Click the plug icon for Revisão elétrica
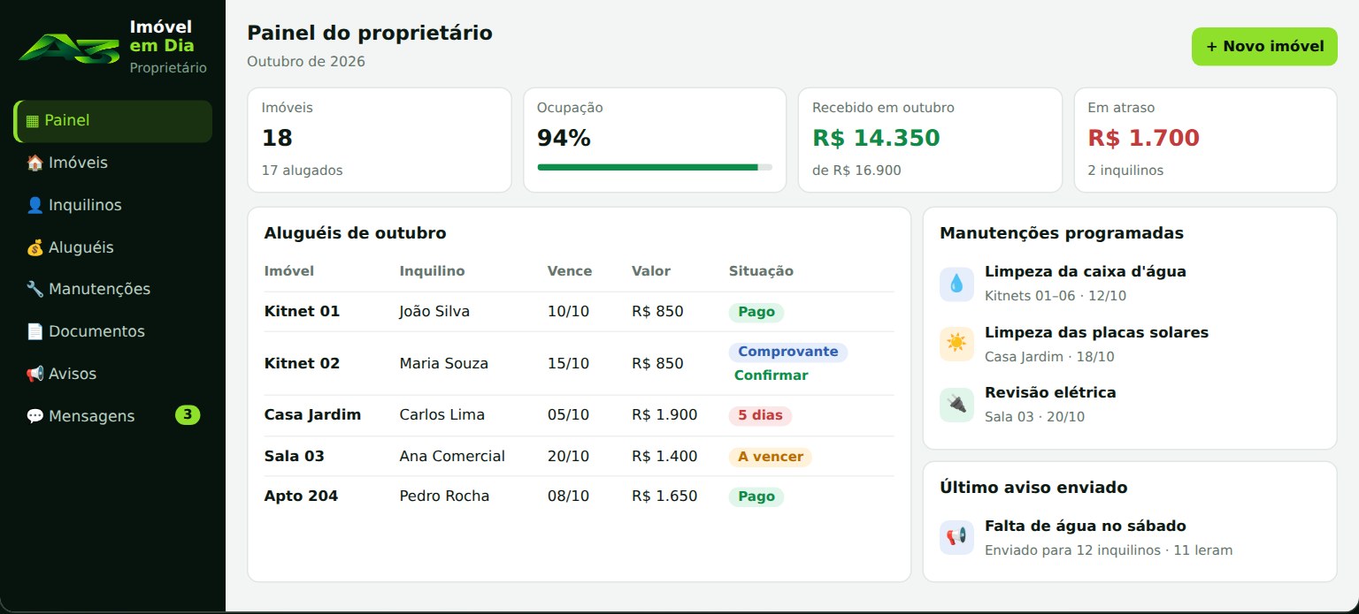 956,405
